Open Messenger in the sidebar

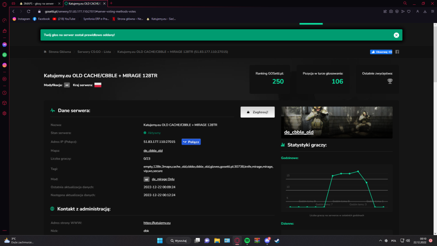point(4,45)
